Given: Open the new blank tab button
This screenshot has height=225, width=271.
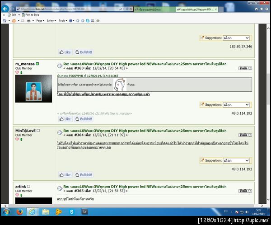Looking at the screenshot, I should [221, 9].
